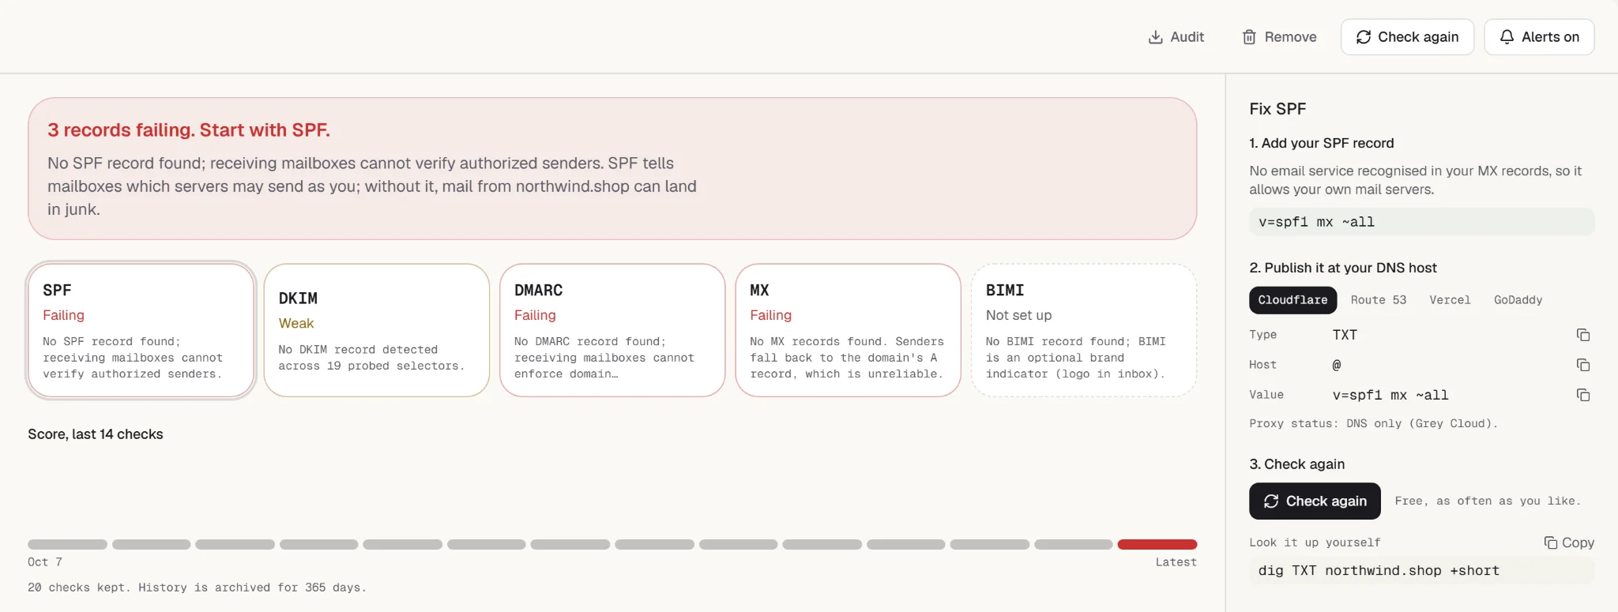Click the refresh icon in top Check again
The image size is (1618, 612).
coord(1364,37)
